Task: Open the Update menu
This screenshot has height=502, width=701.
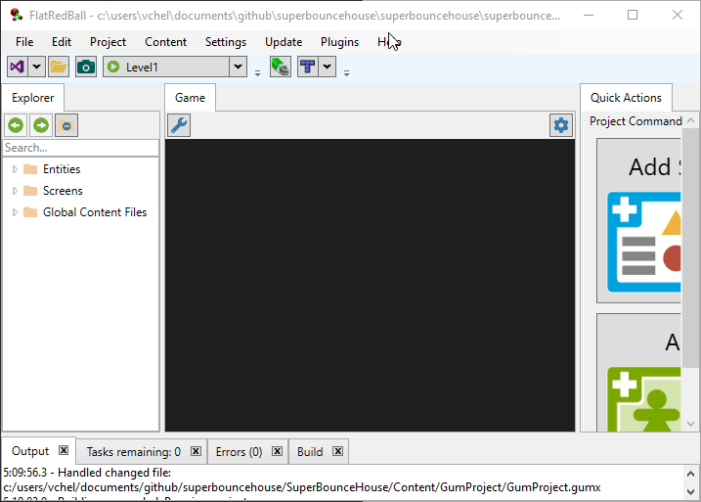Action: (284, 42)
